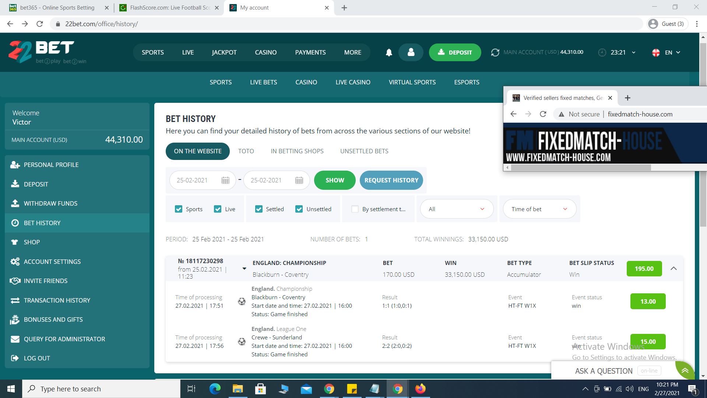Image resolution: width=707 pixels, height=398 pixels.
Task: Click the Windows search box
Action: point(101,389)
